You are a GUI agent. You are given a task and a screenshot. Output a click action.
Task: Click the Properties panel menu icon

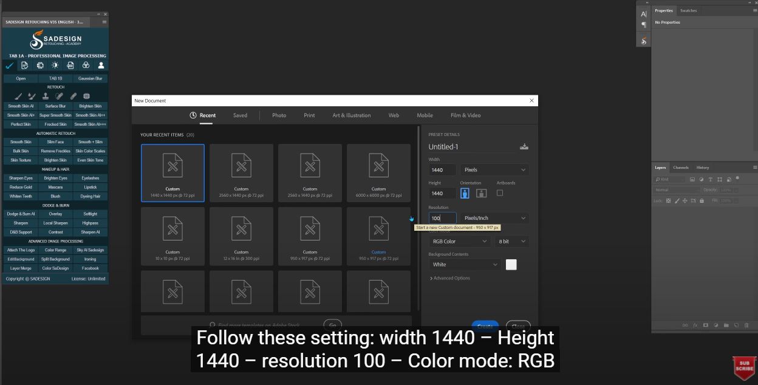coord(754,10)
